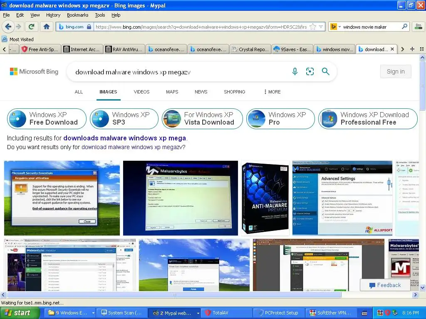Switch to System Scan taskbar window
This screenshot has height=319, width=426.
122,313
